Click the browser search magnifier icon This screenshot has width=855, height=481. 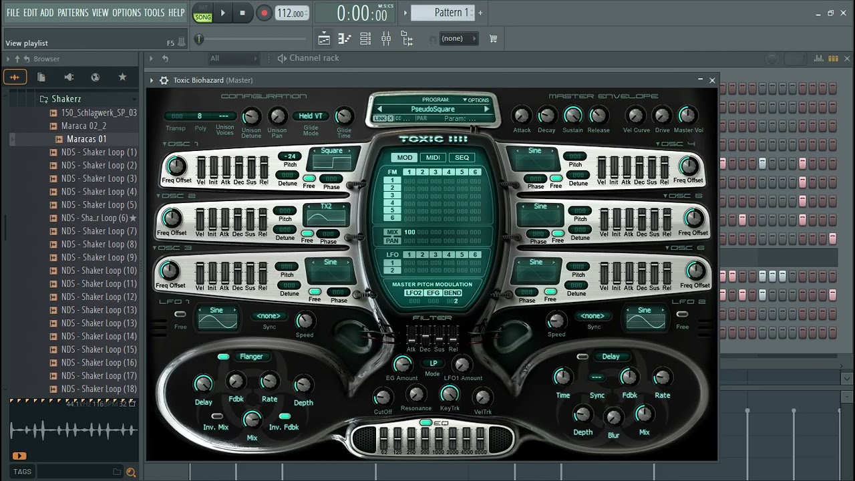point(131,472)
